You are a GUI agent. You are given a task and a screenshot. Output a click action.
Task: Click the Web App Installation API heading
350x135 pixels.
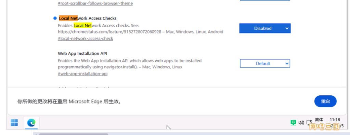82,54
